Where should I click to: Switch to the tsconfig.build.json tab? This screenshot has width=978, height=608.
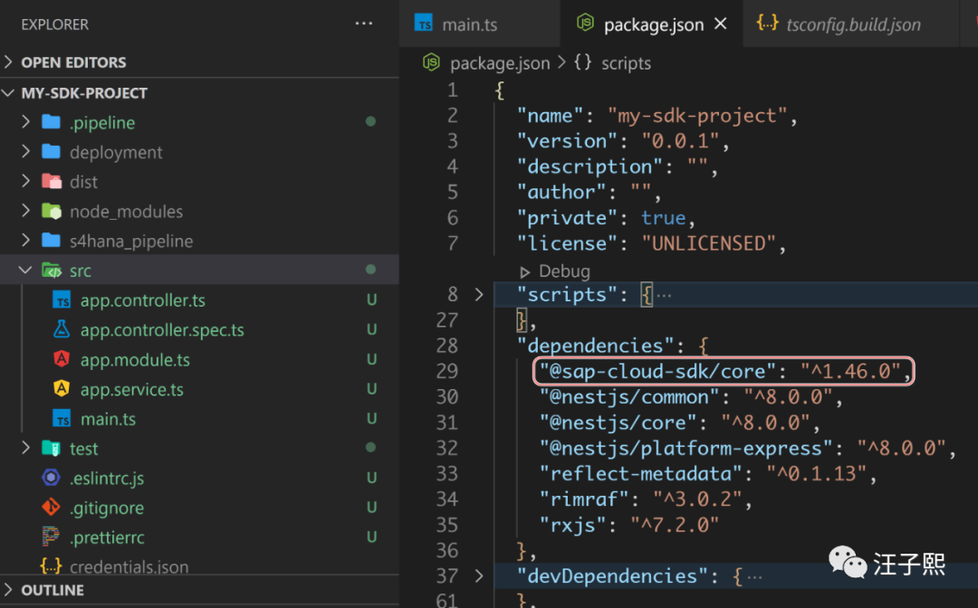click(852, 24)
